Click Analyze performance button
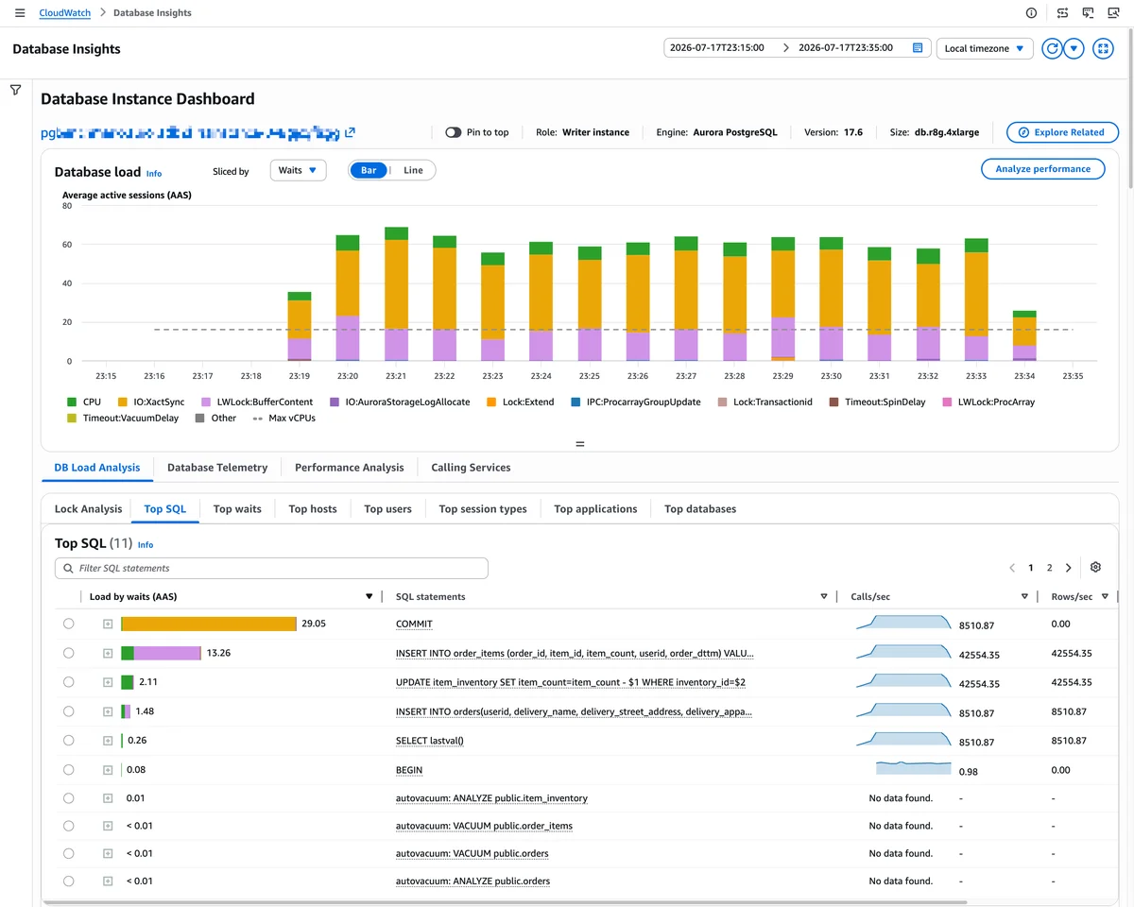This screenshot has height=907, width=1134. [1043, 169]
